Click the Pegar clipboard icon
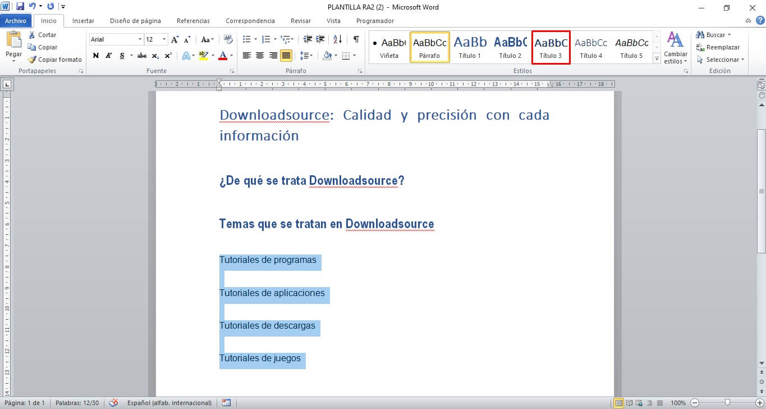Screen dimensions: 766x409 [13, 40]
